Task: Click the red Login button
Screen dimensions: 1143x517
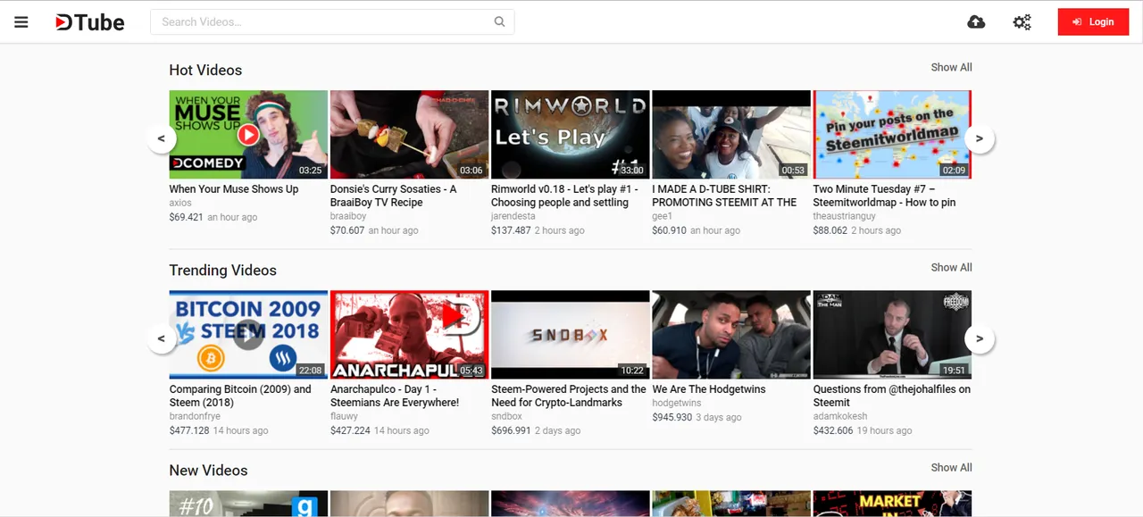Action: pos(1093,22)
